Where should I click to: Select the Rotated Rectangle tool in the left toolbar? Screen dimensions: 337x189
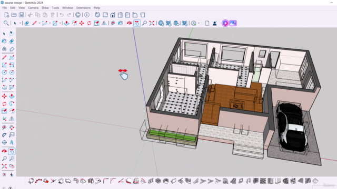pyautogui.click(x=12, y=65)
